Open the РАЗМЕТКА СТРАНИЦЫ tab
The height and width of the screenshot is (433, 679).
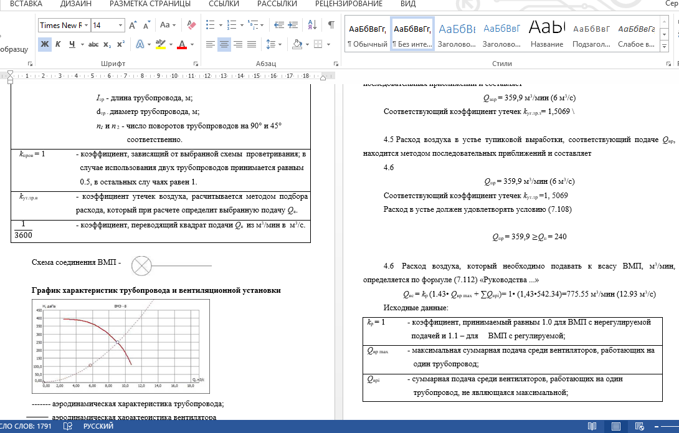(150, 4)
